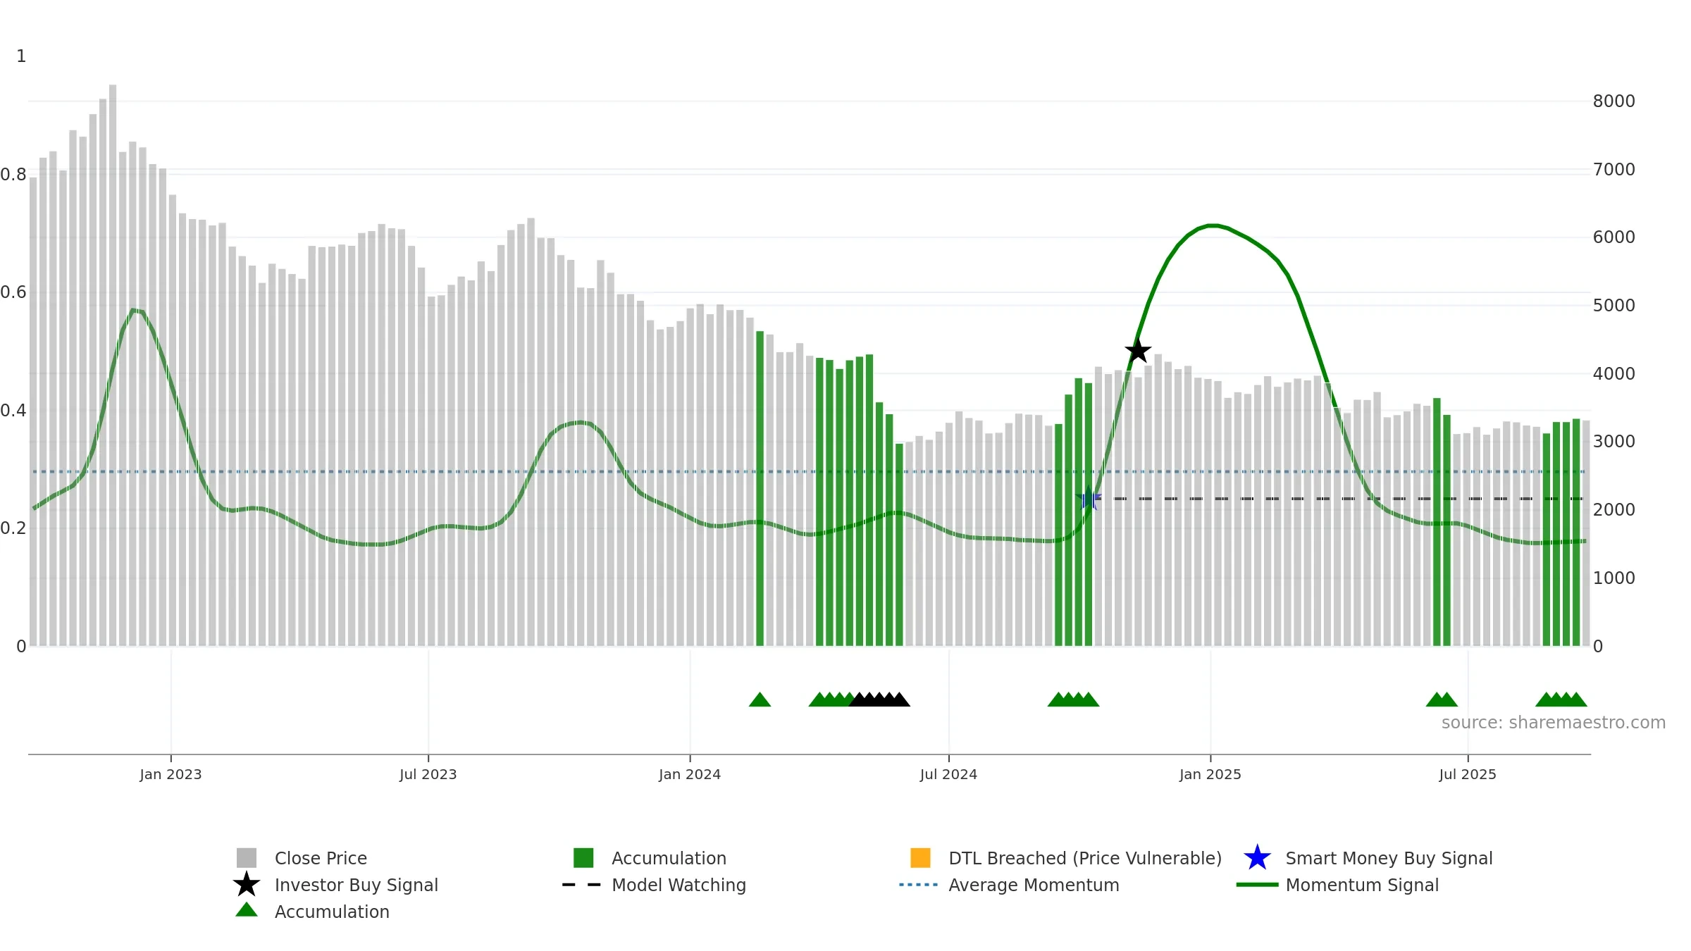1691x951 pixels.
Task: Click Average Momentum legend label
Action: click(1034, 885)
